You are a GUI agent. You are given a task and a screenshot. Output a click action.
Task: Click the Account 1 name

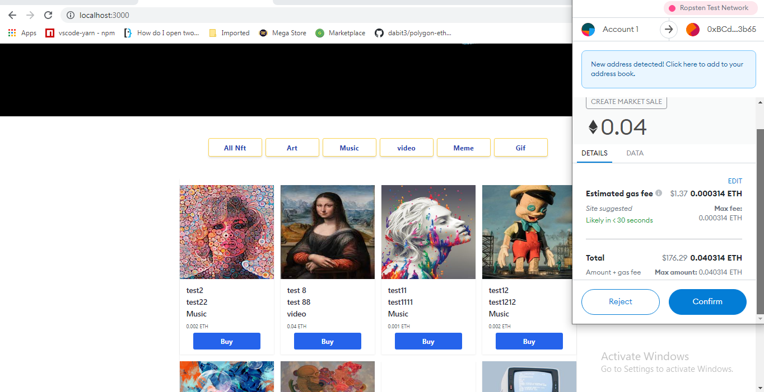point(621,30)
